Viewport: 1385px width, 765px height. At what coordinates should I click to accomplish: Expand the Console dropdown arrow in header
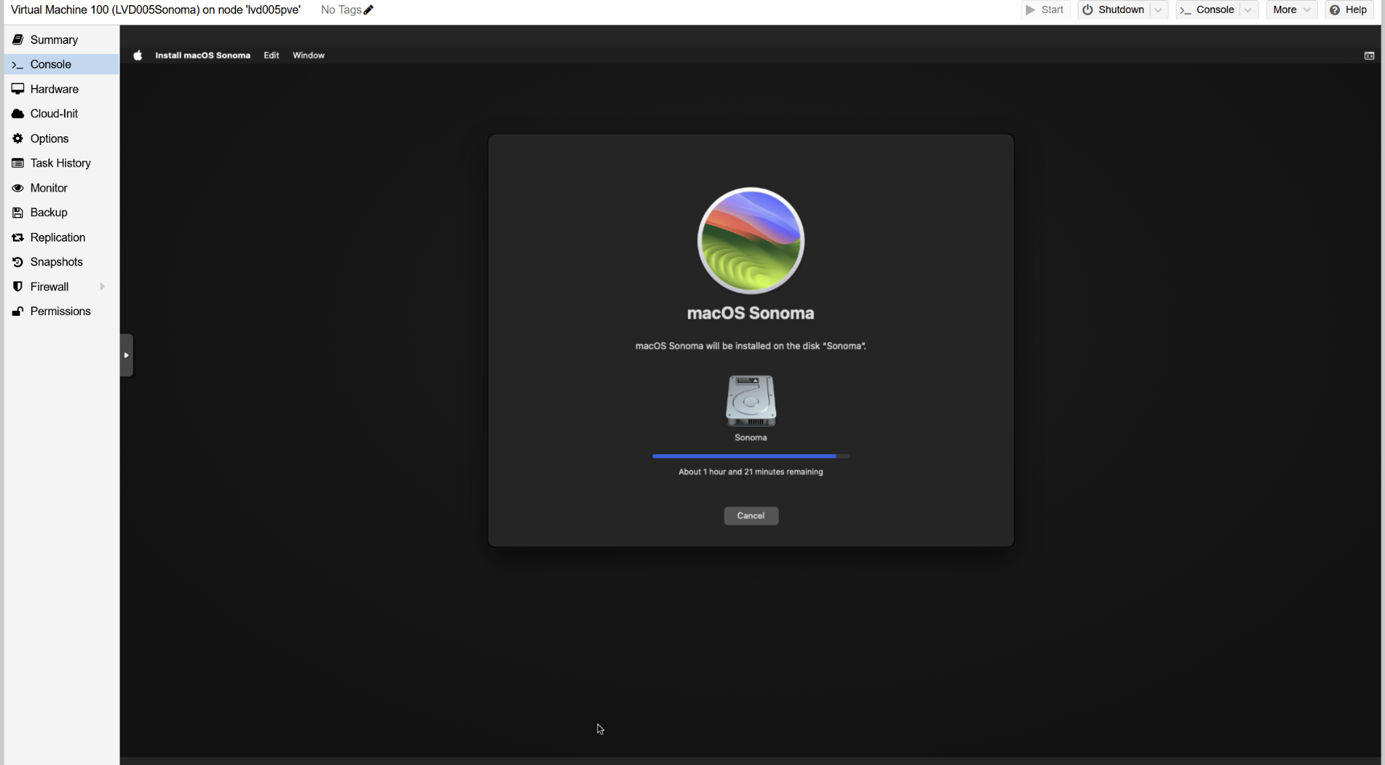point(1249,10)
